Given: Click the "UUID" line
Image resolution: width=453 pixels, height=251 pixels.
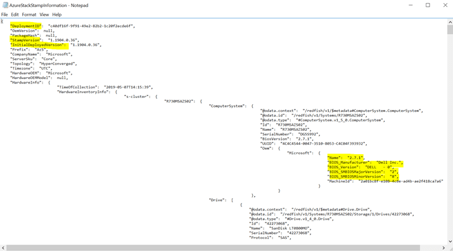Looking at the screenshot, I should [x=314, y=144].
